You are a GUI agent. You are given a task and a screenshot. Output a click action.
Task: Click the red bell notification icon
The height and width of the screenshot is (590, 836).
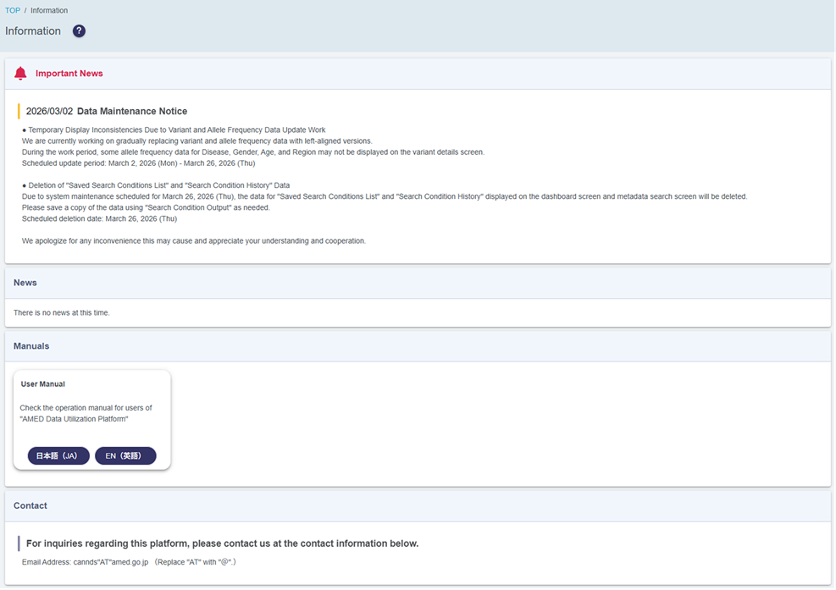20,74
